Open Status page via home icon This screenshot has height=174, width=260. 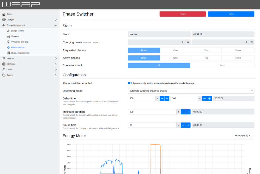pyautogui.click(x=4, y=14)
